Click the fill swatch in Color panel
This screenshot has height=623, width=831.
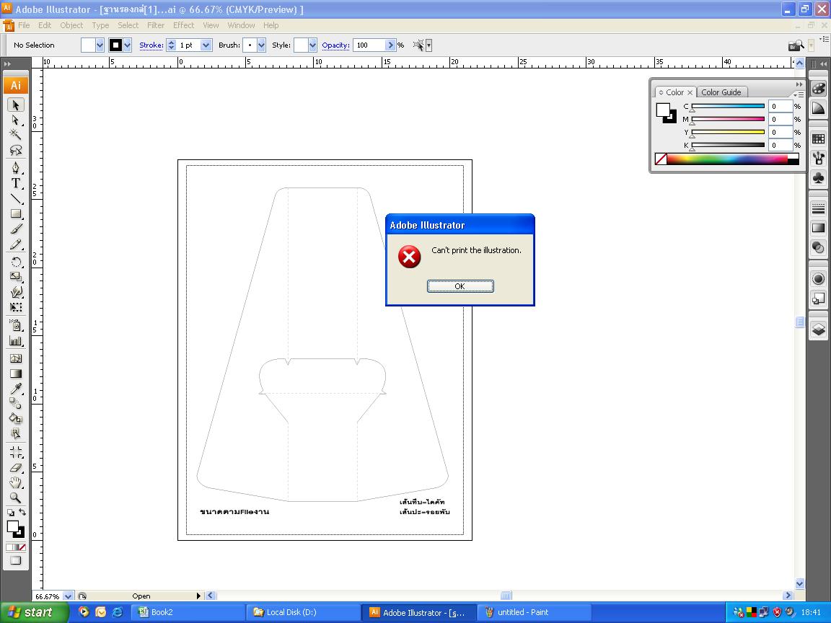(x=663, y=110)
